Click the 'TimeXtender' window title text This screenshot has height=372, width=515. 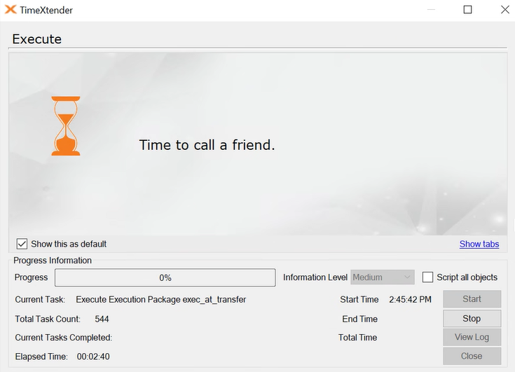coord(46,11)
